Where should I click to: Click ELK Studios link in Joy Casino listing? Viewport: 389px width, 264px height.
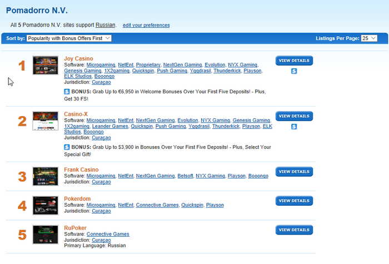(78, 76)
